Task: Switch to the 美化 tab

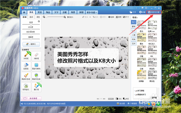Action: click(x=31, y=12)
